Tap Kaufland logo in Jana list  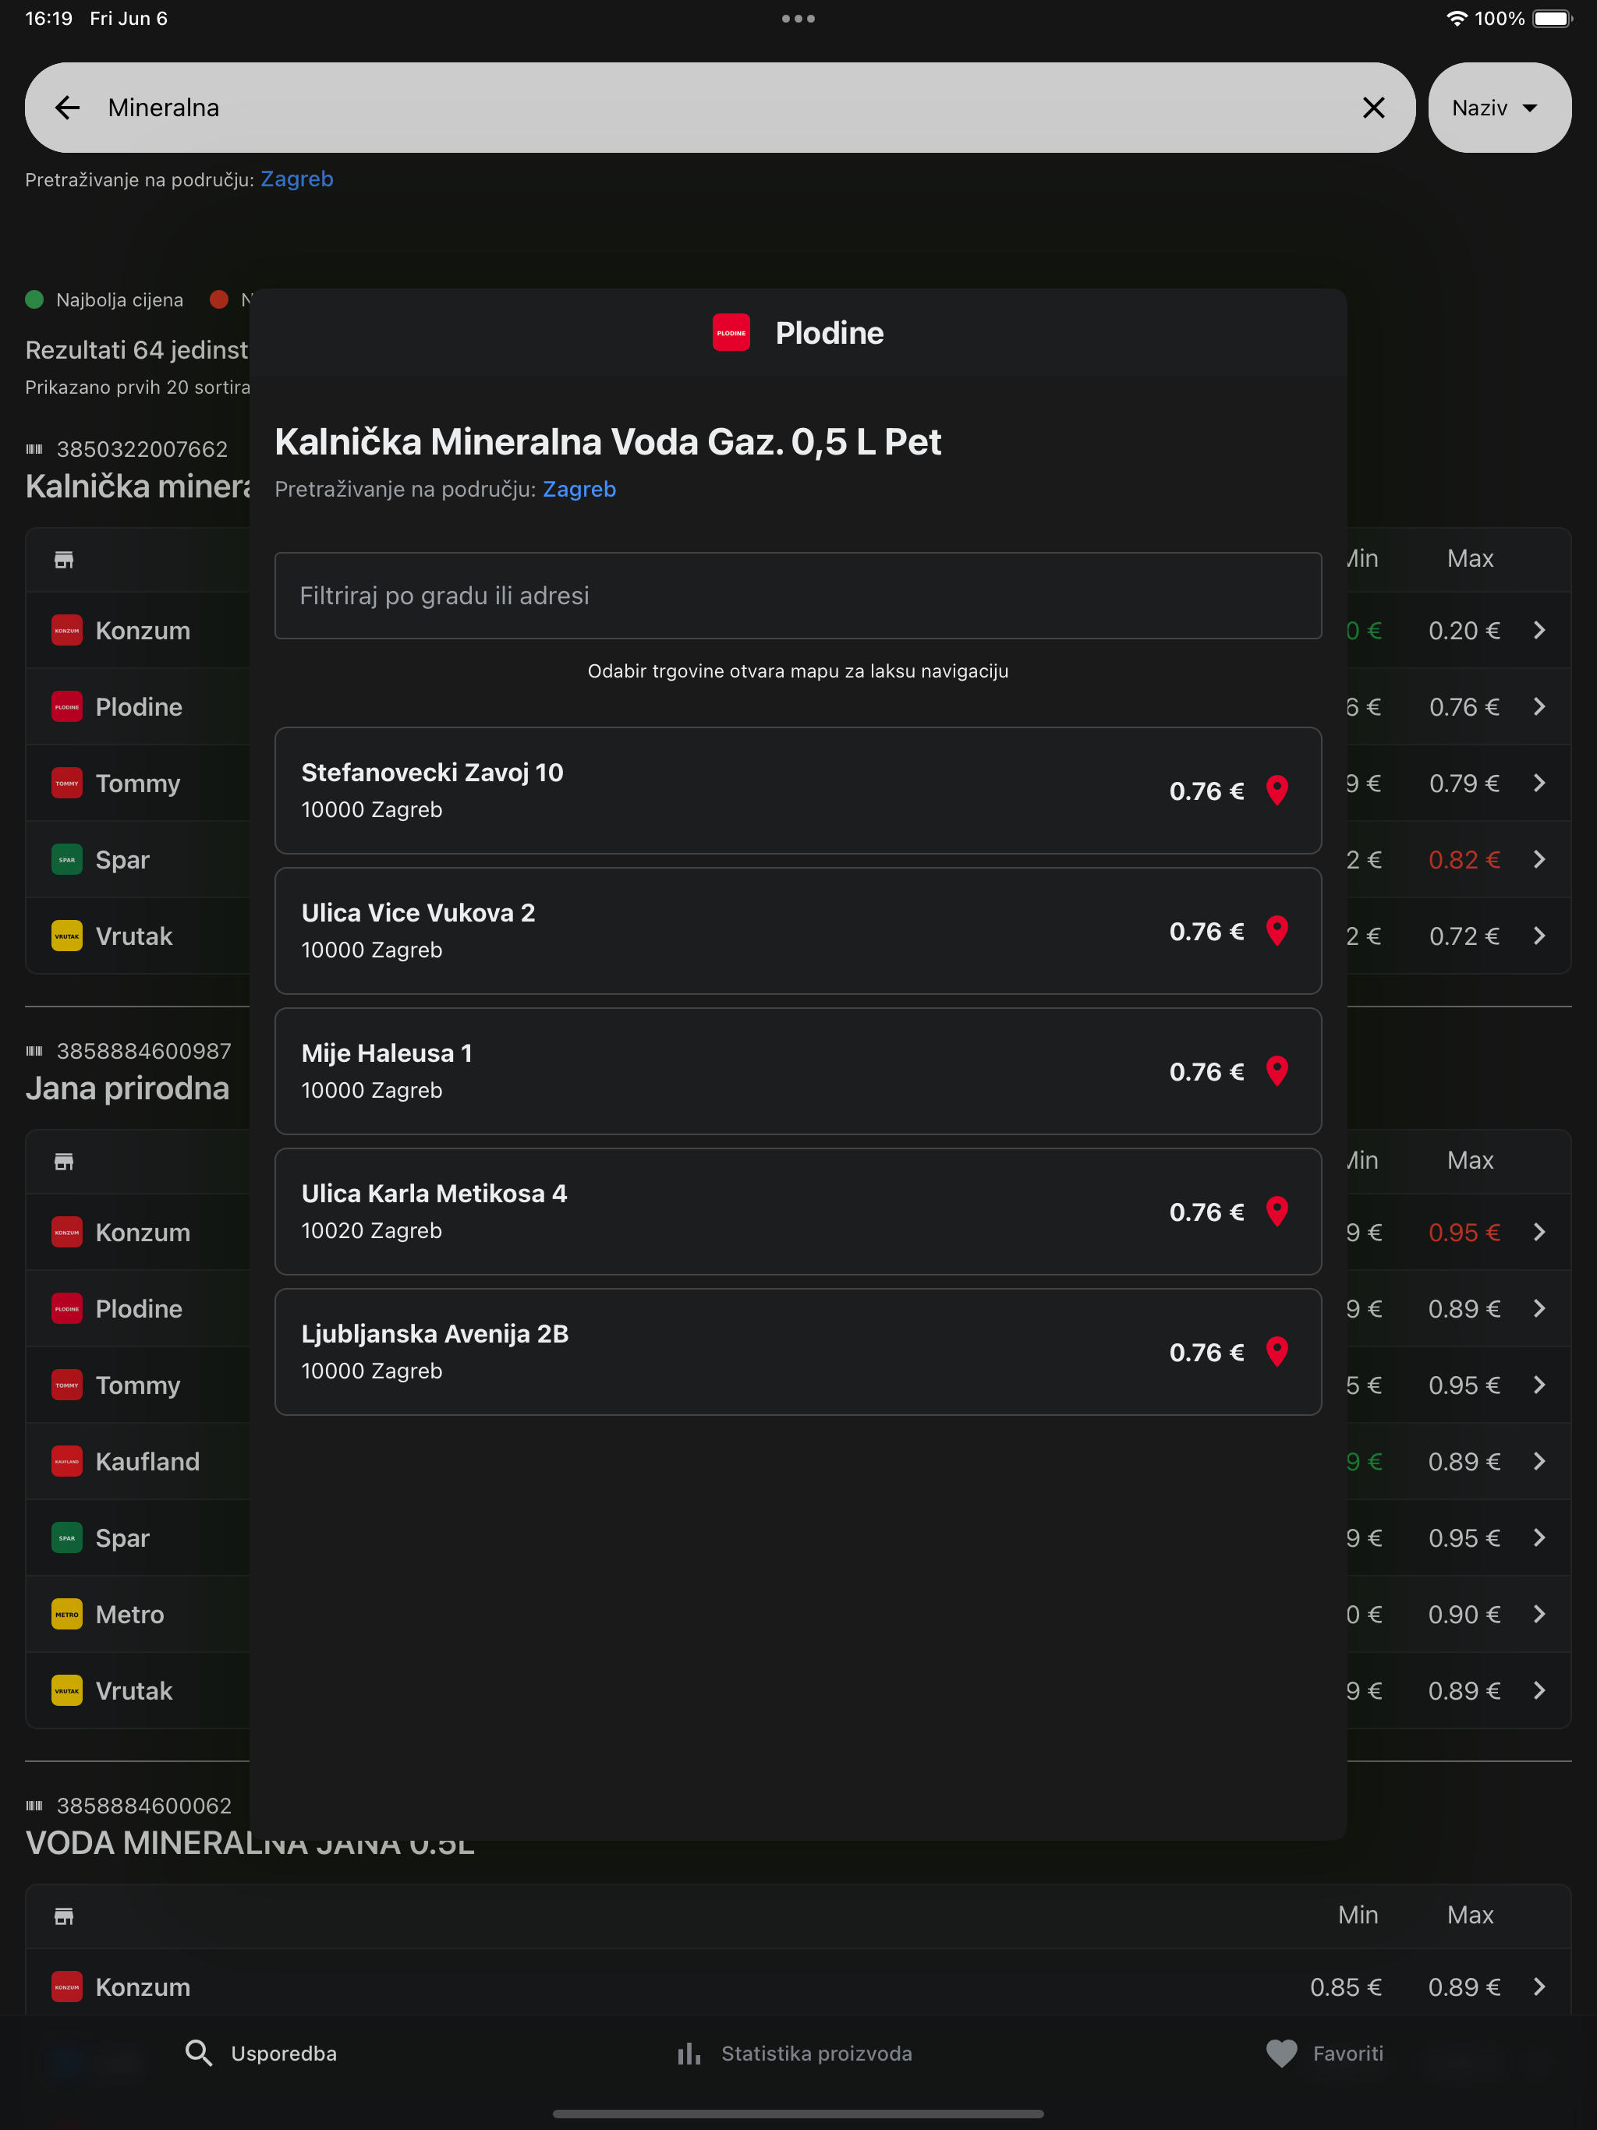click(x=66, y=1462)
